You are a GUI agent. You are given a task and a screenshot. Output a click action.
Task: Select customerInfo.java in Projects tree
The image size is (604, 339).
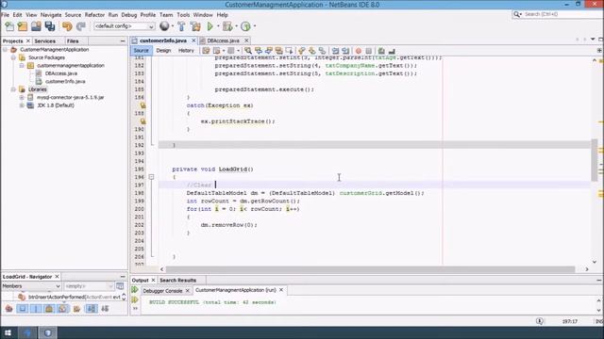tap(65, 82)
